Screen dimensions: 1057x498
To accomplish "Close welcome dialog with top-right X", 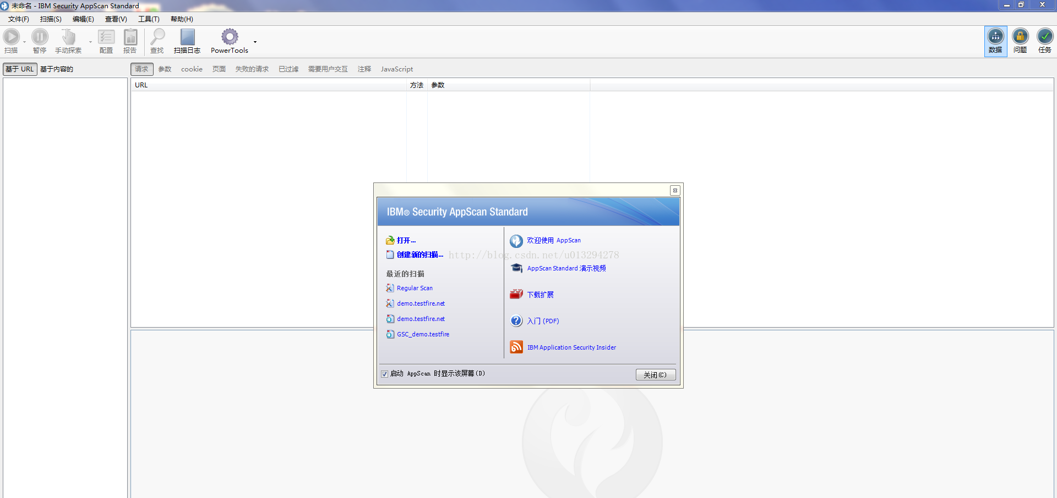I will pos(675,191).
